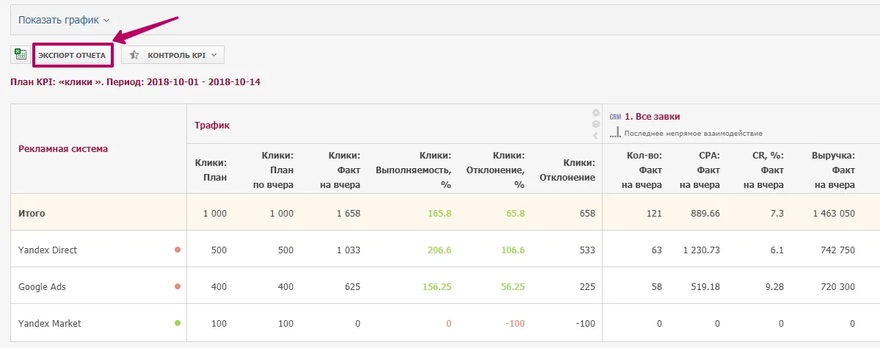880x348 pixels.
Task: Click the Yandex Direct CPA 1 230.73
Action: pyautogui.click(x=702, y=250)
